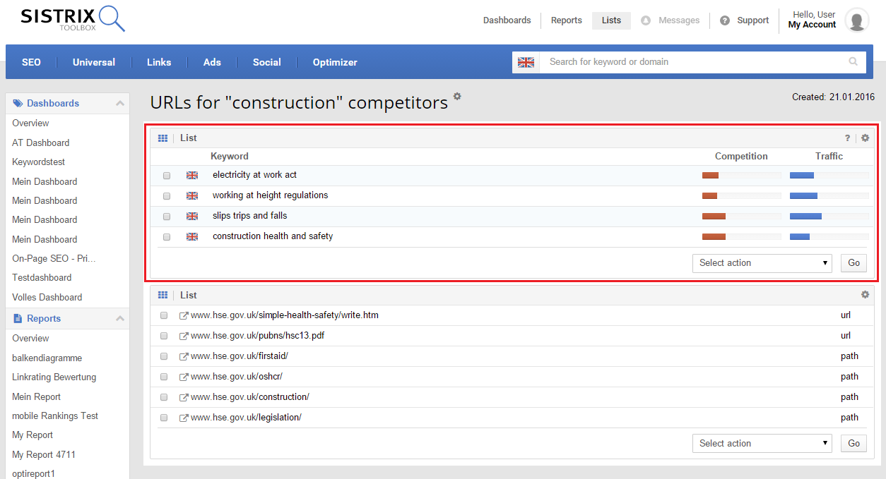This screenshot has width=886, height=479.
Task: Click traffic bar for slips trips and falls
Action: tap(829, 217)
